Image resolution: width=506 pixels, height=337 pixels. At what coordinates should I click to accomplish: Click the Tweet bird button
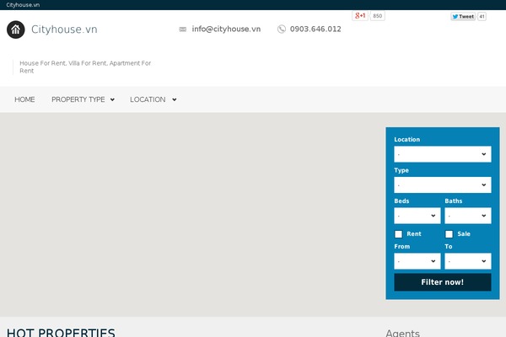(463, 17)
